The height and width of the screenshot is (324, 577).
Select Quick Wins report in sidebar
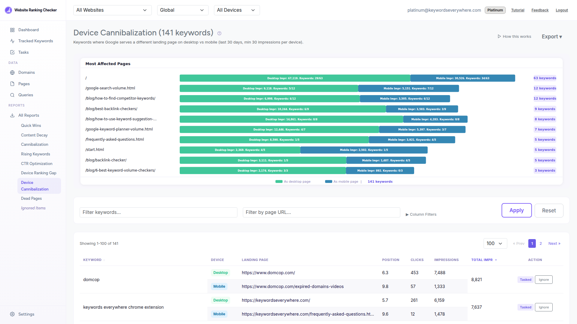(x=31, y=125)
